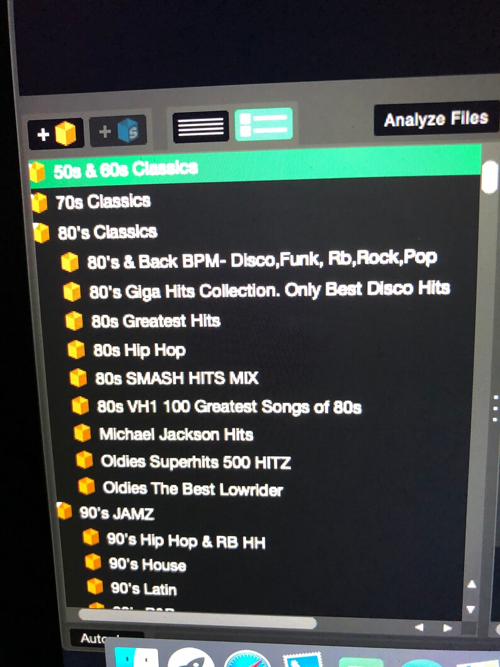Viewport: 500px width, 667px height.
Task: Open Safari from the Dock
Action: [x=247, y=659]
